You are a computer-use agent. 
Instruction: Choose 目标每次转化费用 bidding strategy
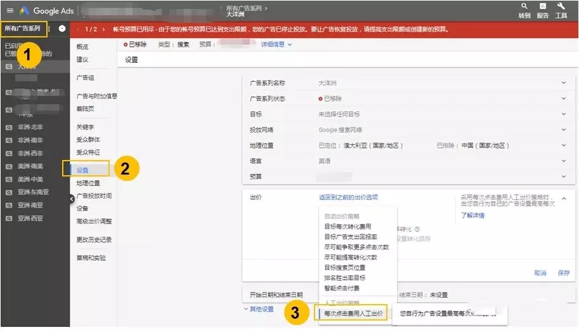click(348, 227)
